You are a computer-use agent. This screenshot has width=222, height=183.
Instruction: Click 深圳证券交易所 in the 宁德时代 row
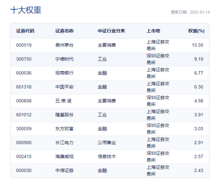click(158, 59)
